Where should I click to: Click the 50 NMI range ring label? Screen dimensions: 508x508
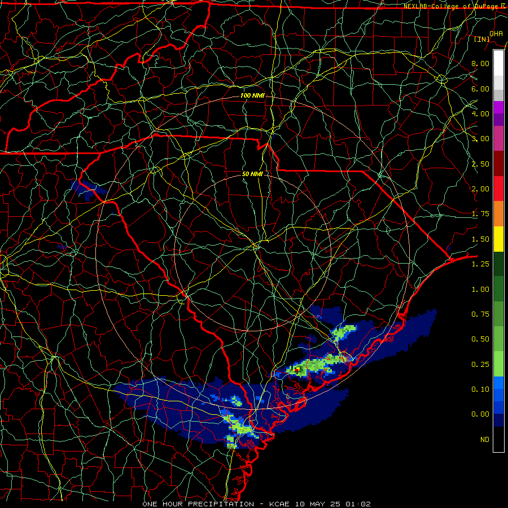(x=252, y=174)
